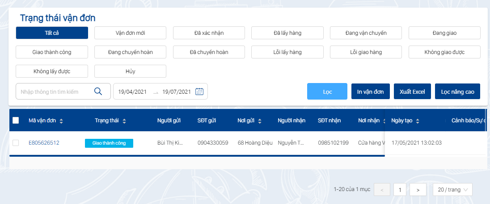
Task: Filter by Lỗi lấy hàng status
Action: point(287,52)
